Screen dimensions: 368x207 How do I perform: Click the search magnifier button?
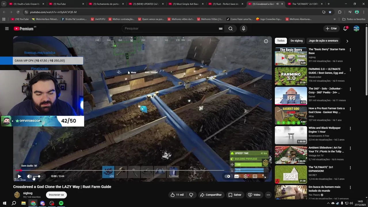click(x=231, y=28)
